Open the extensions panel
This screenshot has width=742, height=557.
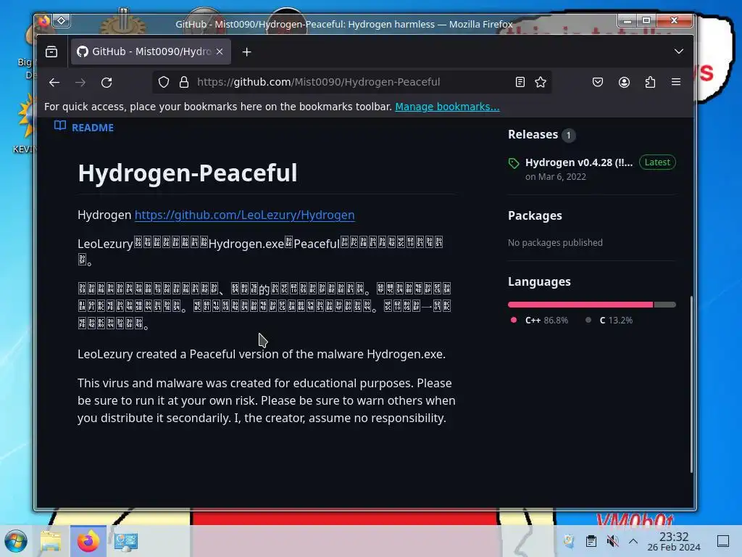[x=650, y=82]
